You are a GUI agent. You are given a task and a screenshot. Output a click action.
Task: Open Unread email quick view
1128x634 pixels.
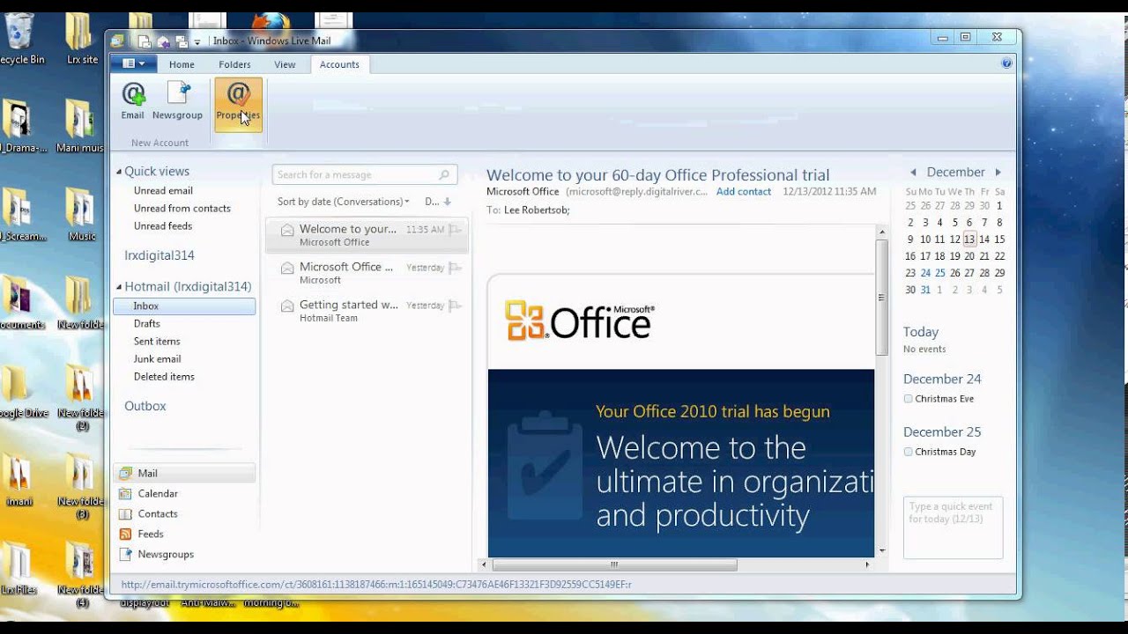click(163, 190)
